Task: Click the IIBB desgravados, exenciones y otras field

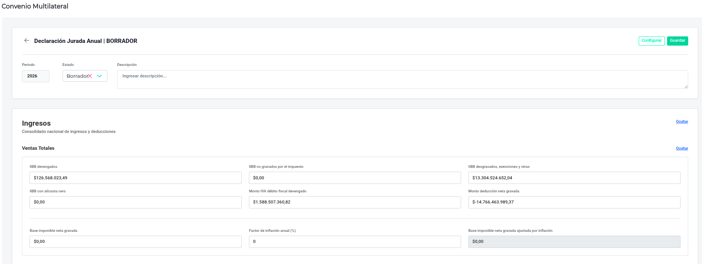Action: tap(574, 178)
